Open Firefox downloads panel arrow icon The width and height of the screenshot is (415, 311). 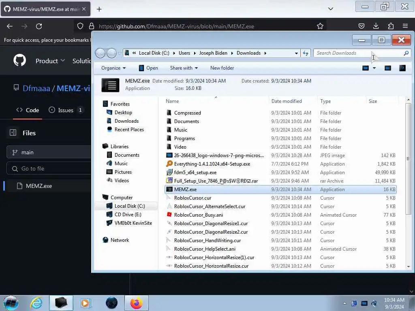tap(376, 26)
